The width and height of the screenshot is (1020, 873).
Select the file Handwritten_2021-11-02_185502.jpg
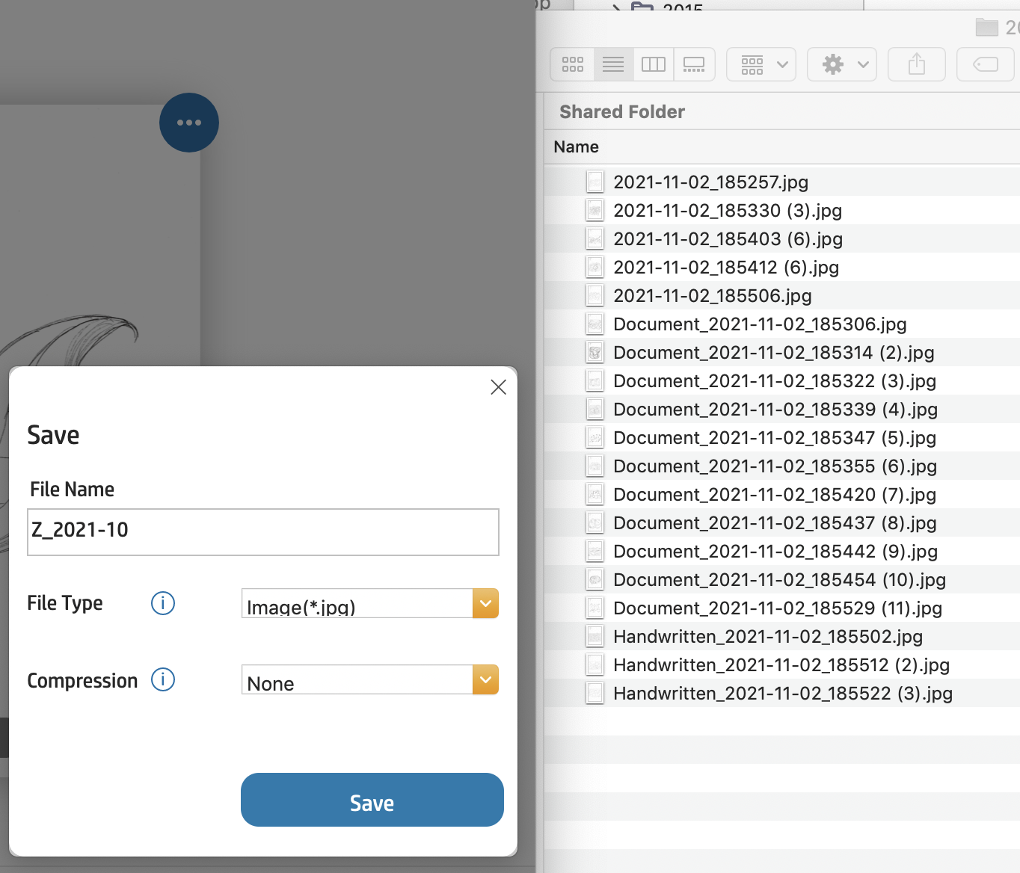pyautogui.click(x=767, y=636)
